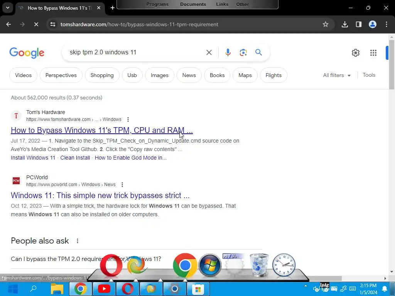This screenshot has height=296, width=395.
Task: Launch Google Chrome from floating dock
Action: point(185,265)
